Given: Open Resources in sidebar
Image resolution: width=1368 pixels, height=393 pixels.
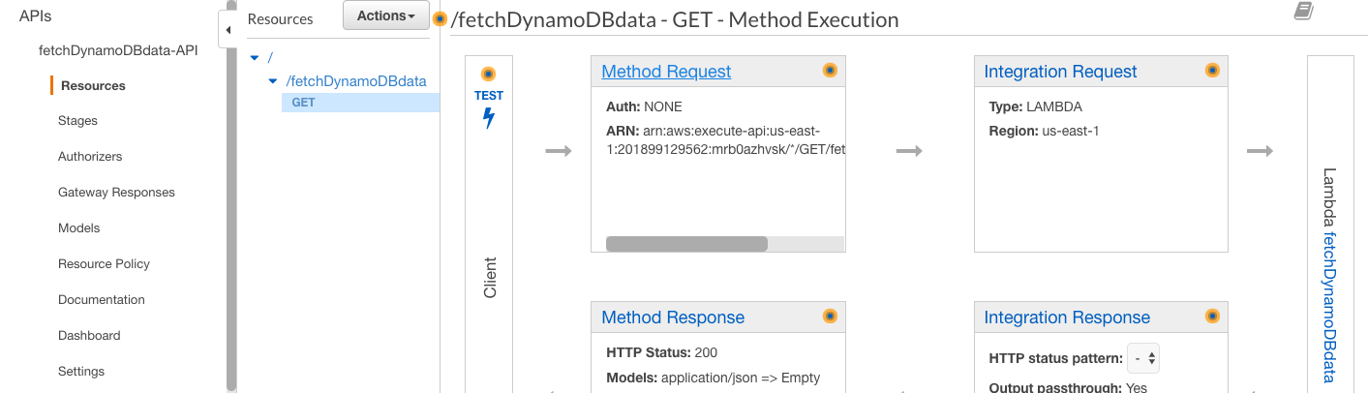Looking at the screenshot, I should [x=93, y=85].
